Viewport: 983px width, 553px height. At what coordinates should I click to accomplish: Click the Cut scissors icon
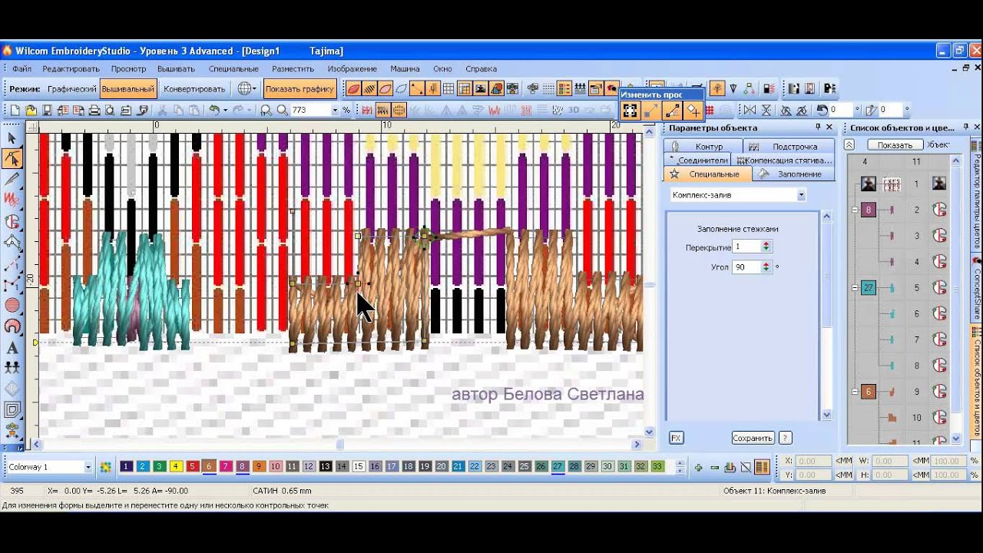[x=162, y=110]
